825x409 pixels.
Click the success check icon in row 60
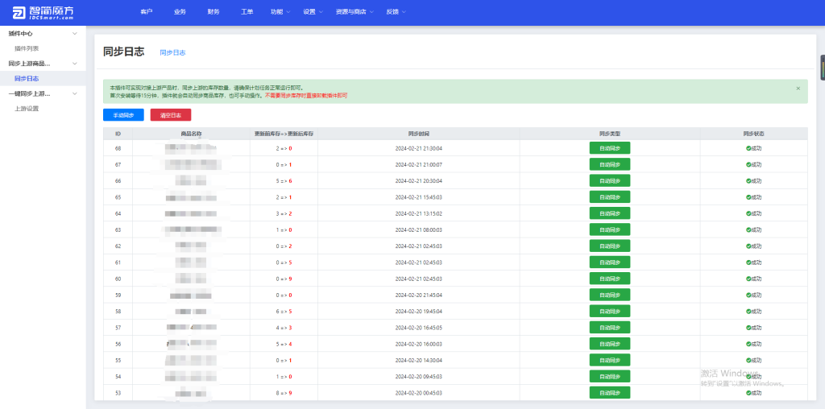[x=748, y=279]
